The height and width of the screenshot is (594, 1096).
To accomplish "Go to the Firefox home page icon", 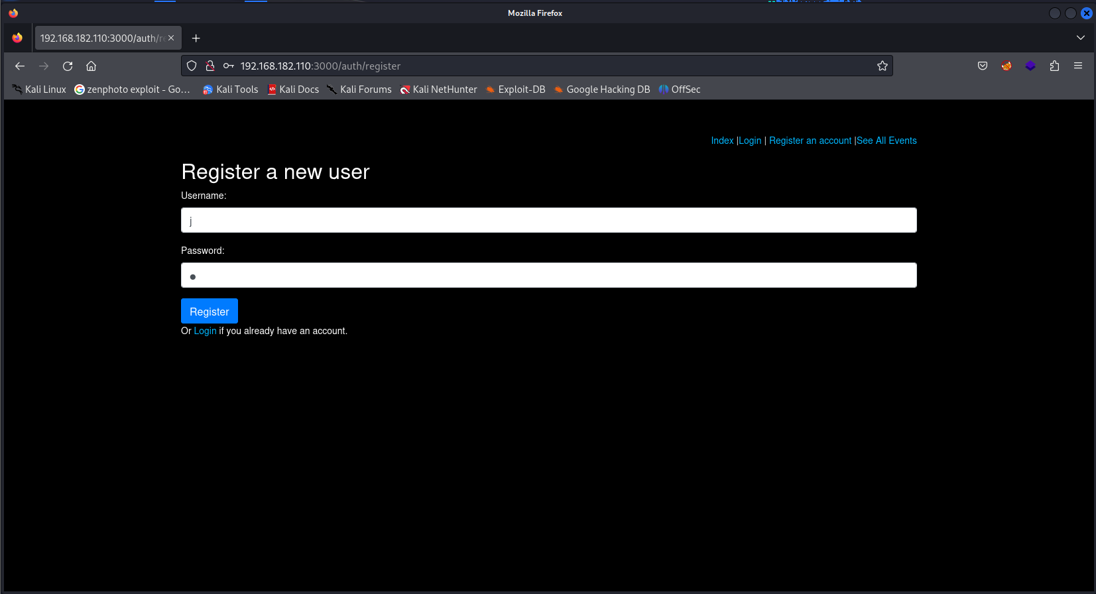I will point(91,66).
